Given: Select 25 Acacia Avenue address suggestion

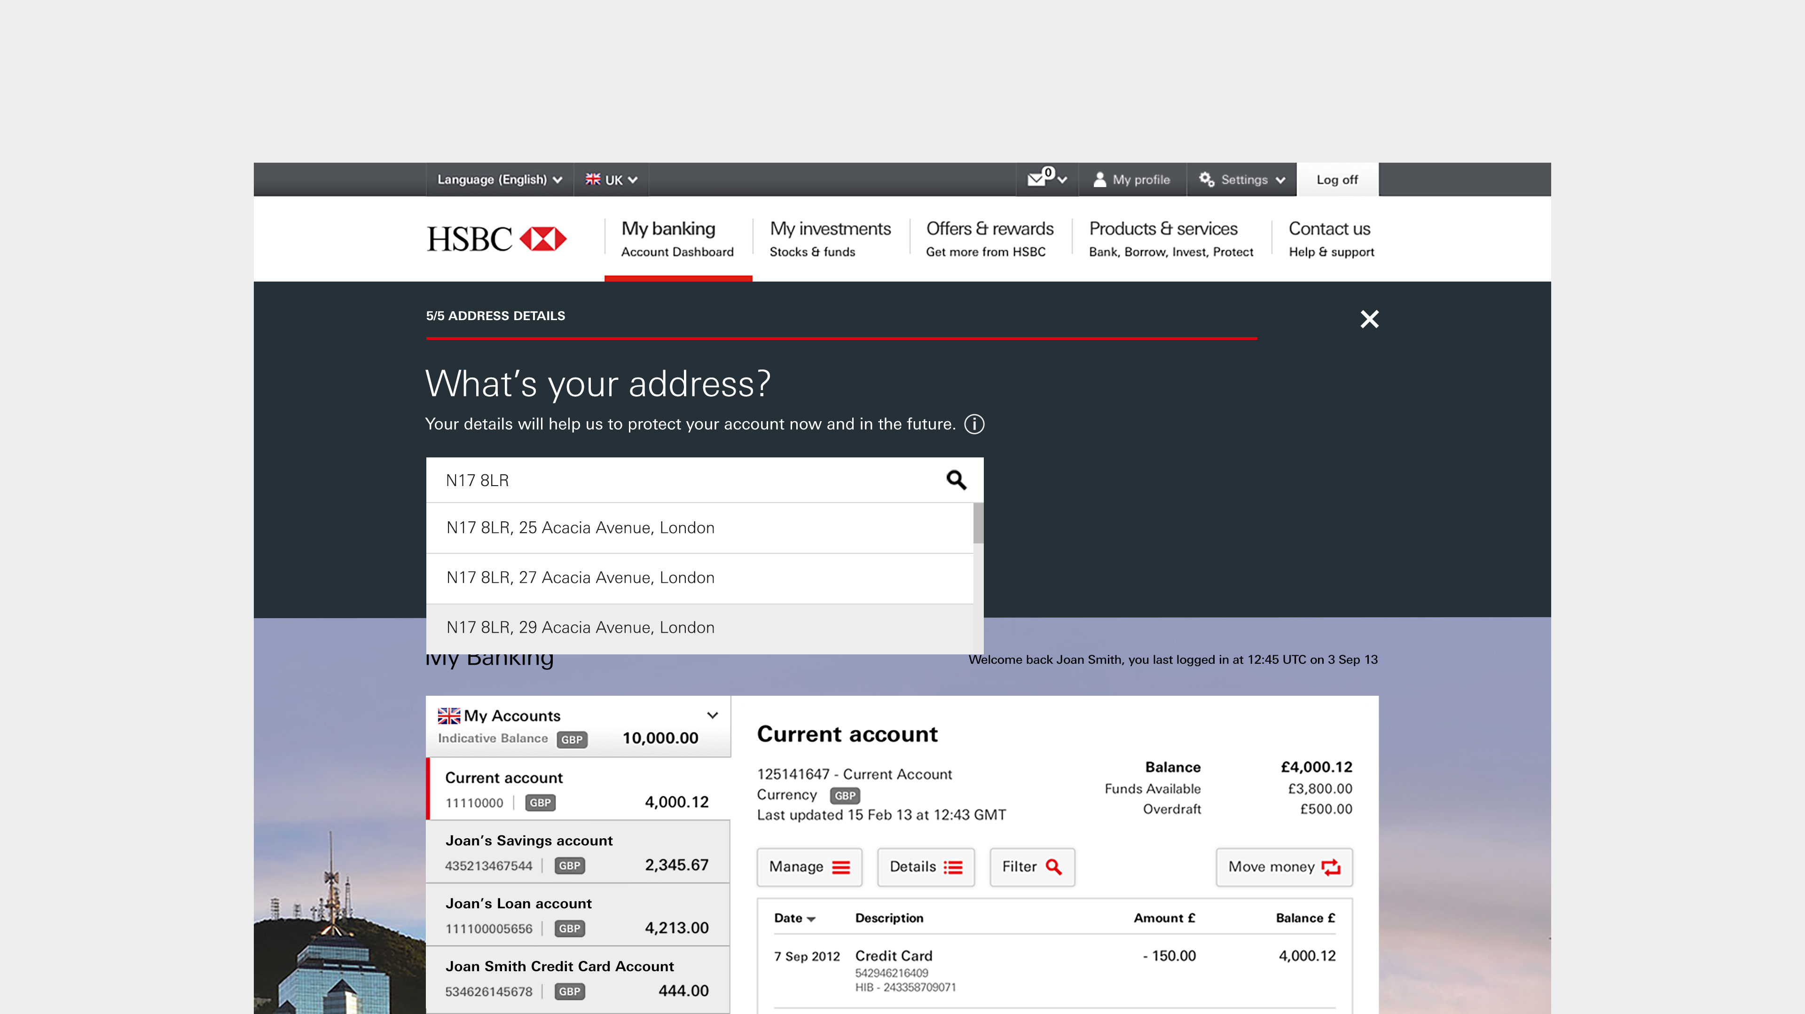Looking at the screenshot, I should click(x=699, y=527).
